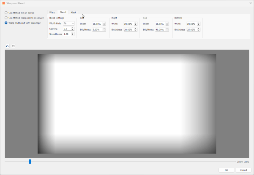This screenshot has width=254, height=175.
Task: Click the redo arrow icon
Action: pos(13,46)
